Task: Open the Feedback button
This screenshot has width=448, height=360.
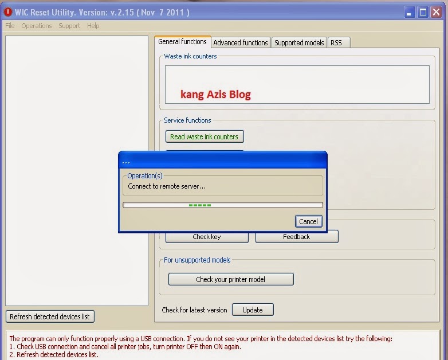Action: 297,237
